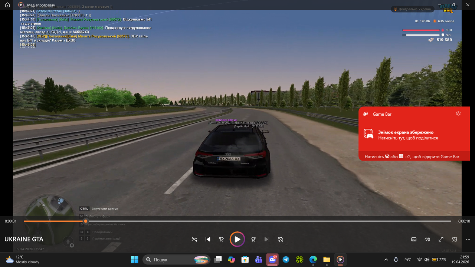Toggle the repeat mode button

(281, 240)
